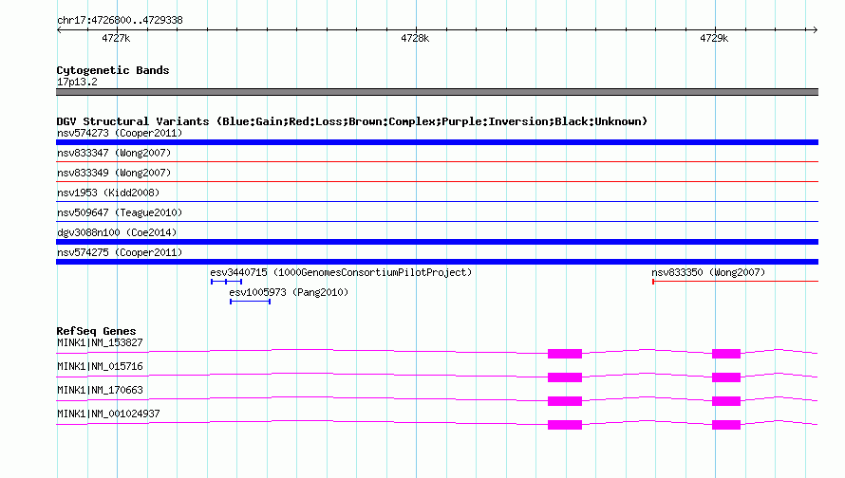The height and width of the screenshot is (478, 845).
Task: Click the right arrow of the ruler
Action: tap(815, 29)
